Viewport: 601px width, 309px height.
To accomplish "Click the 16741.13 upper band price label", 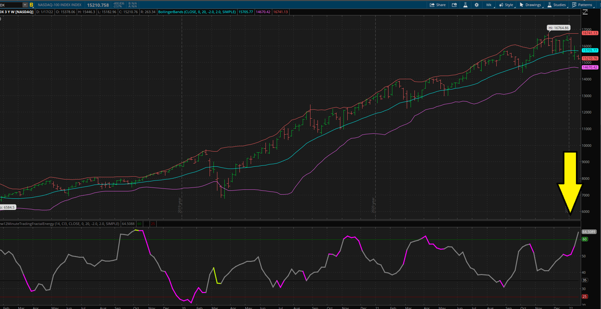I will pyautogui.click(x=589, y=32).
